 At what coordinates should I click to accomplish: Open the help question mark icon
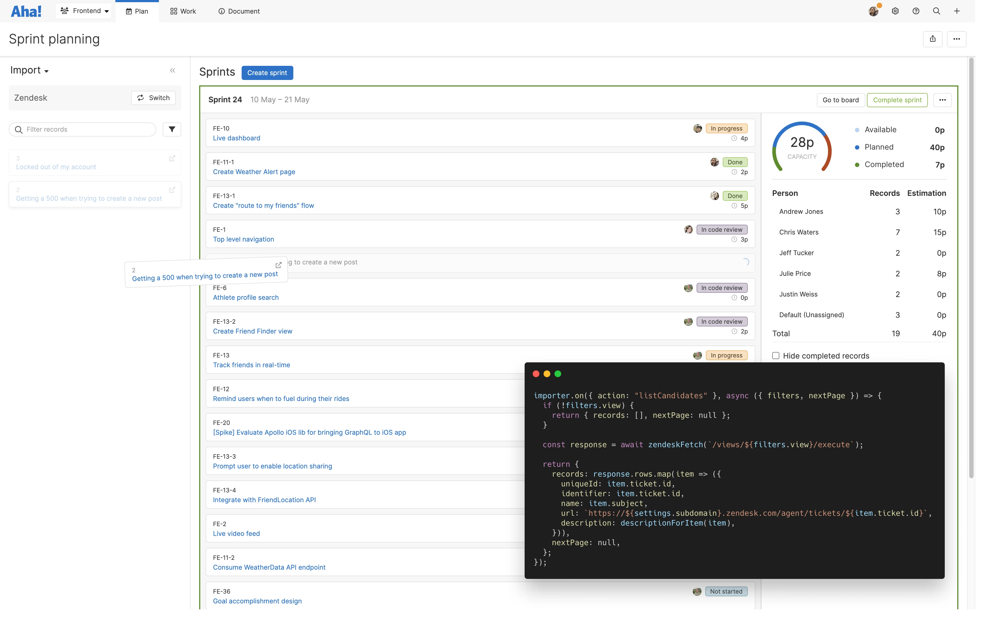click(x=916, y=11)
